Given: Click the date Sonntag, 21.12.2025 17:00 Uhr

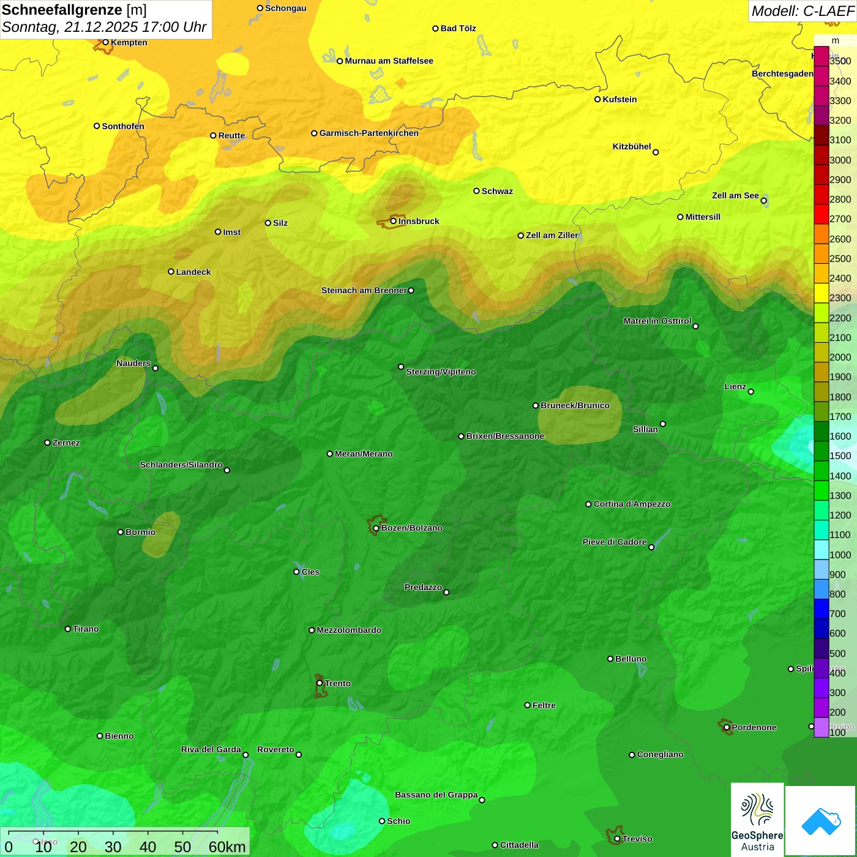Looking at the screenshot, I should click(104, 28).
